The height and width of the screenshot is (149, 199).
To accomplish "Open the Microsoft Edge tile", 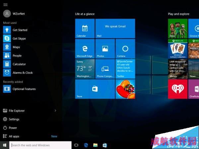I will pos(85,49).
